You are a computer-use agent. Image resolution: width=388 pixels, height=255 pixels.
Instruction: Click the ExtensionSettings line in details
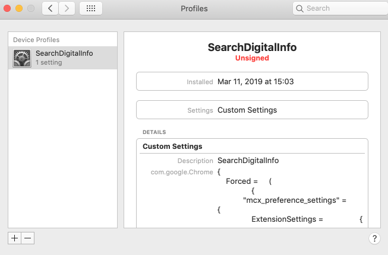pos(286,219)
